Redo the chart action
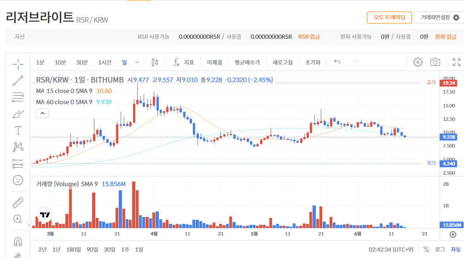Viewport: 464px width, 258px height. tap(354, 62)
